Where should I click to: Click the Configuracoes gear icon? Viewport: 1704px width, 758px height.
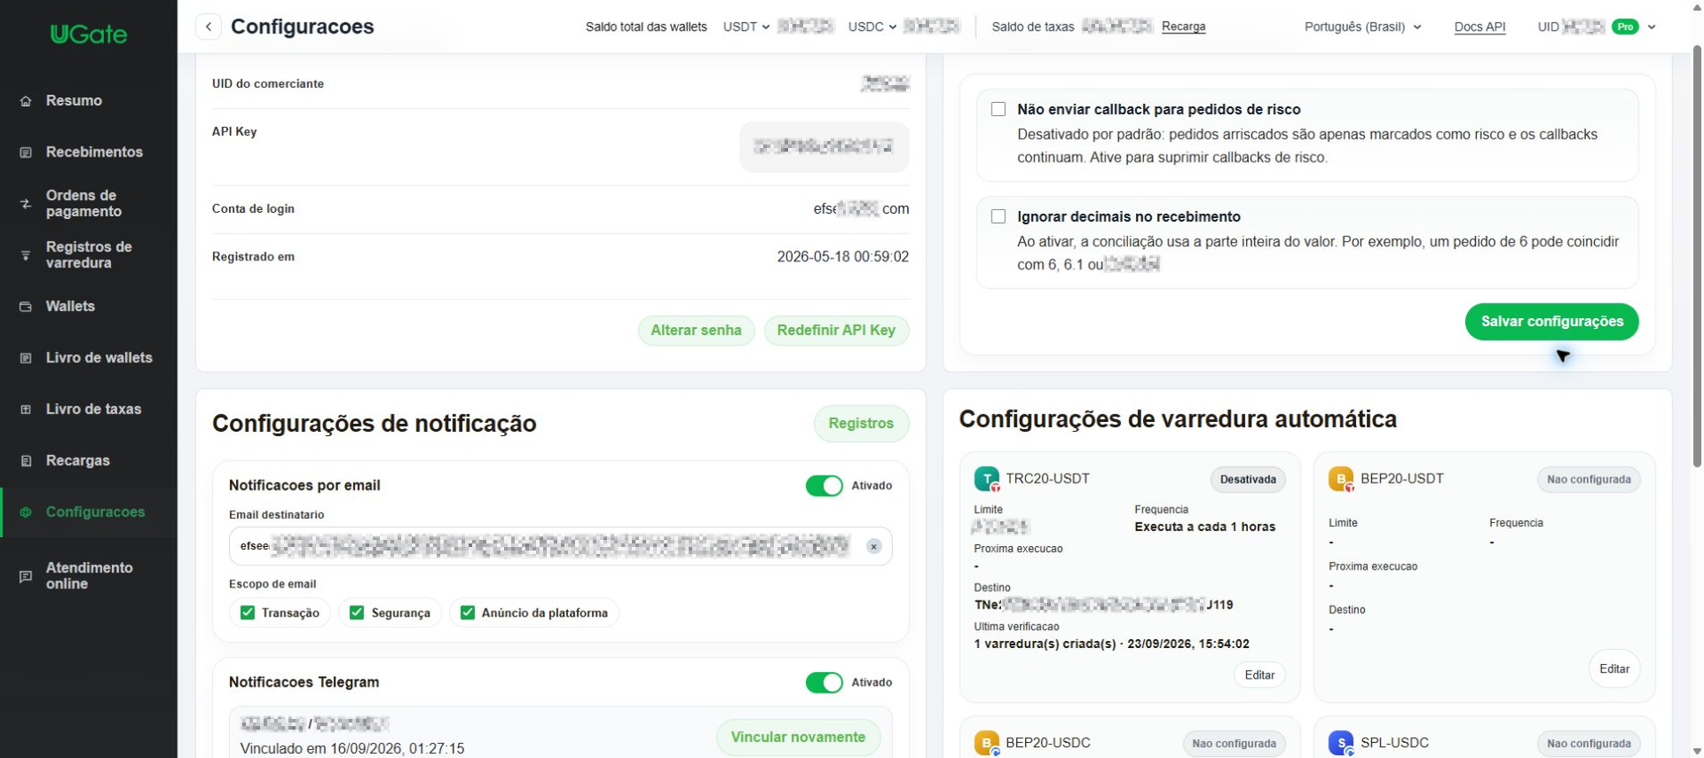pos(26,512)
